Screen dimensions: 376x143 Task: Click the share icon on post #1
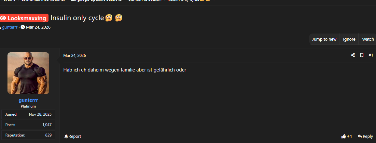pos(353,55)
